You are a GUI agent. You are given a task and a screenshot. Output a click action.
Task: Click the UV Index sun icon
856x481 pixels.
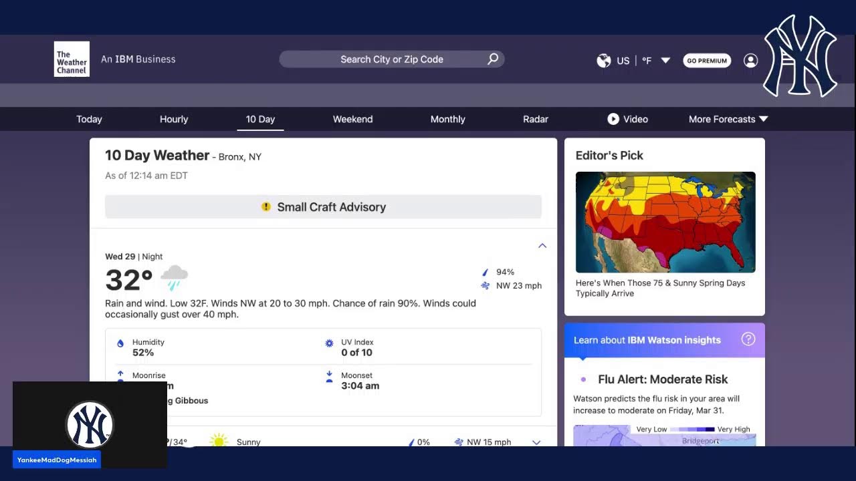pos(329,343)
